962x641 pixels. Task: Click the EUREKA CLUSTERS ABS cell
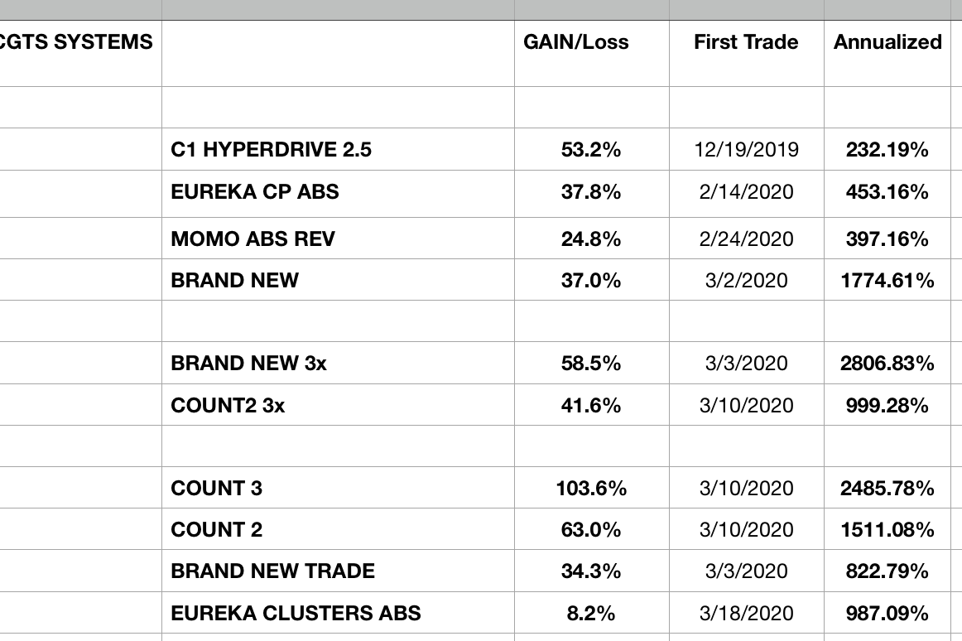[296, 614]
